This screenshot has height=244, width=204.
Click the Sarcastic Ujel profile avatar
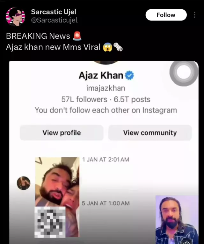tap(16, 17)
